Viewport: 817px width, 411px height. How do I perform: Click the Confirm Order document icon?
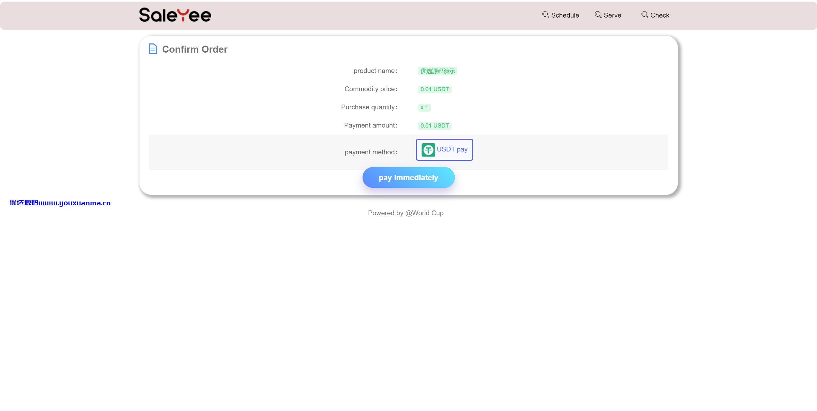pos(153,49)
